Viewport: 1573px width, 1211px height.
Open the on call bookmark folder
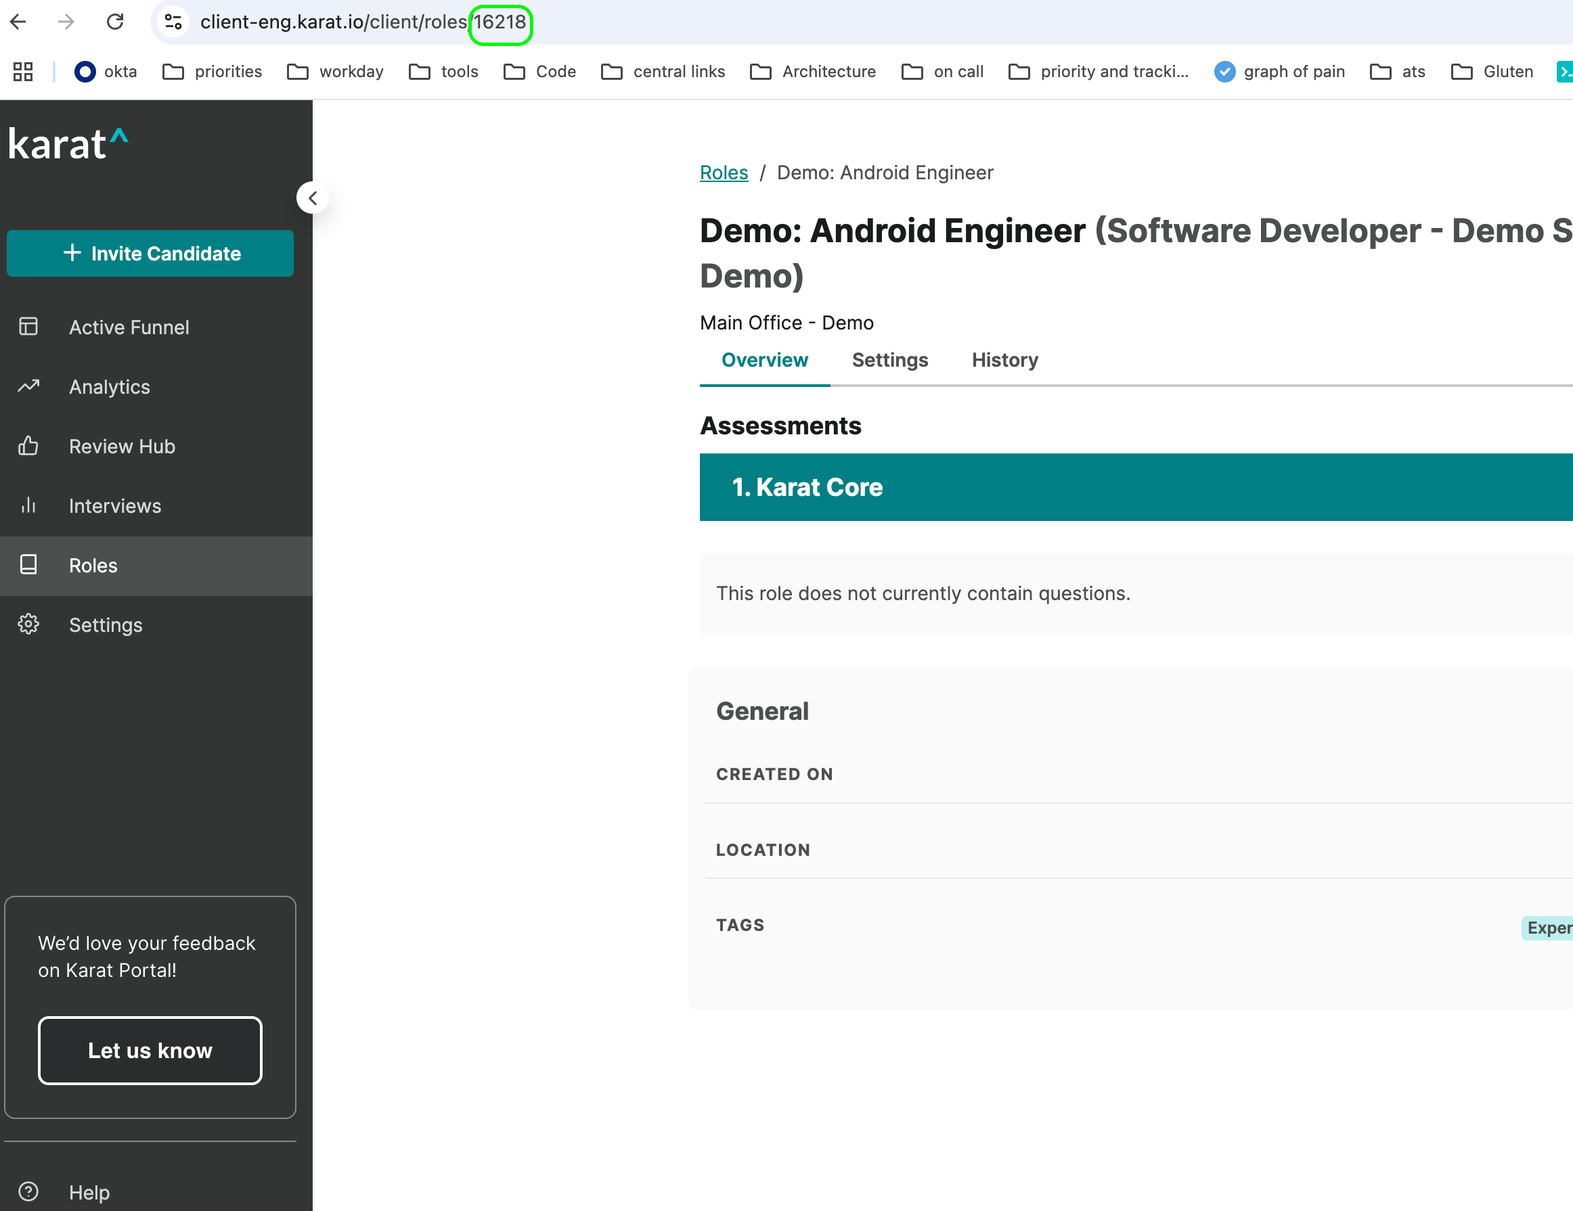[x=943, y=71]
